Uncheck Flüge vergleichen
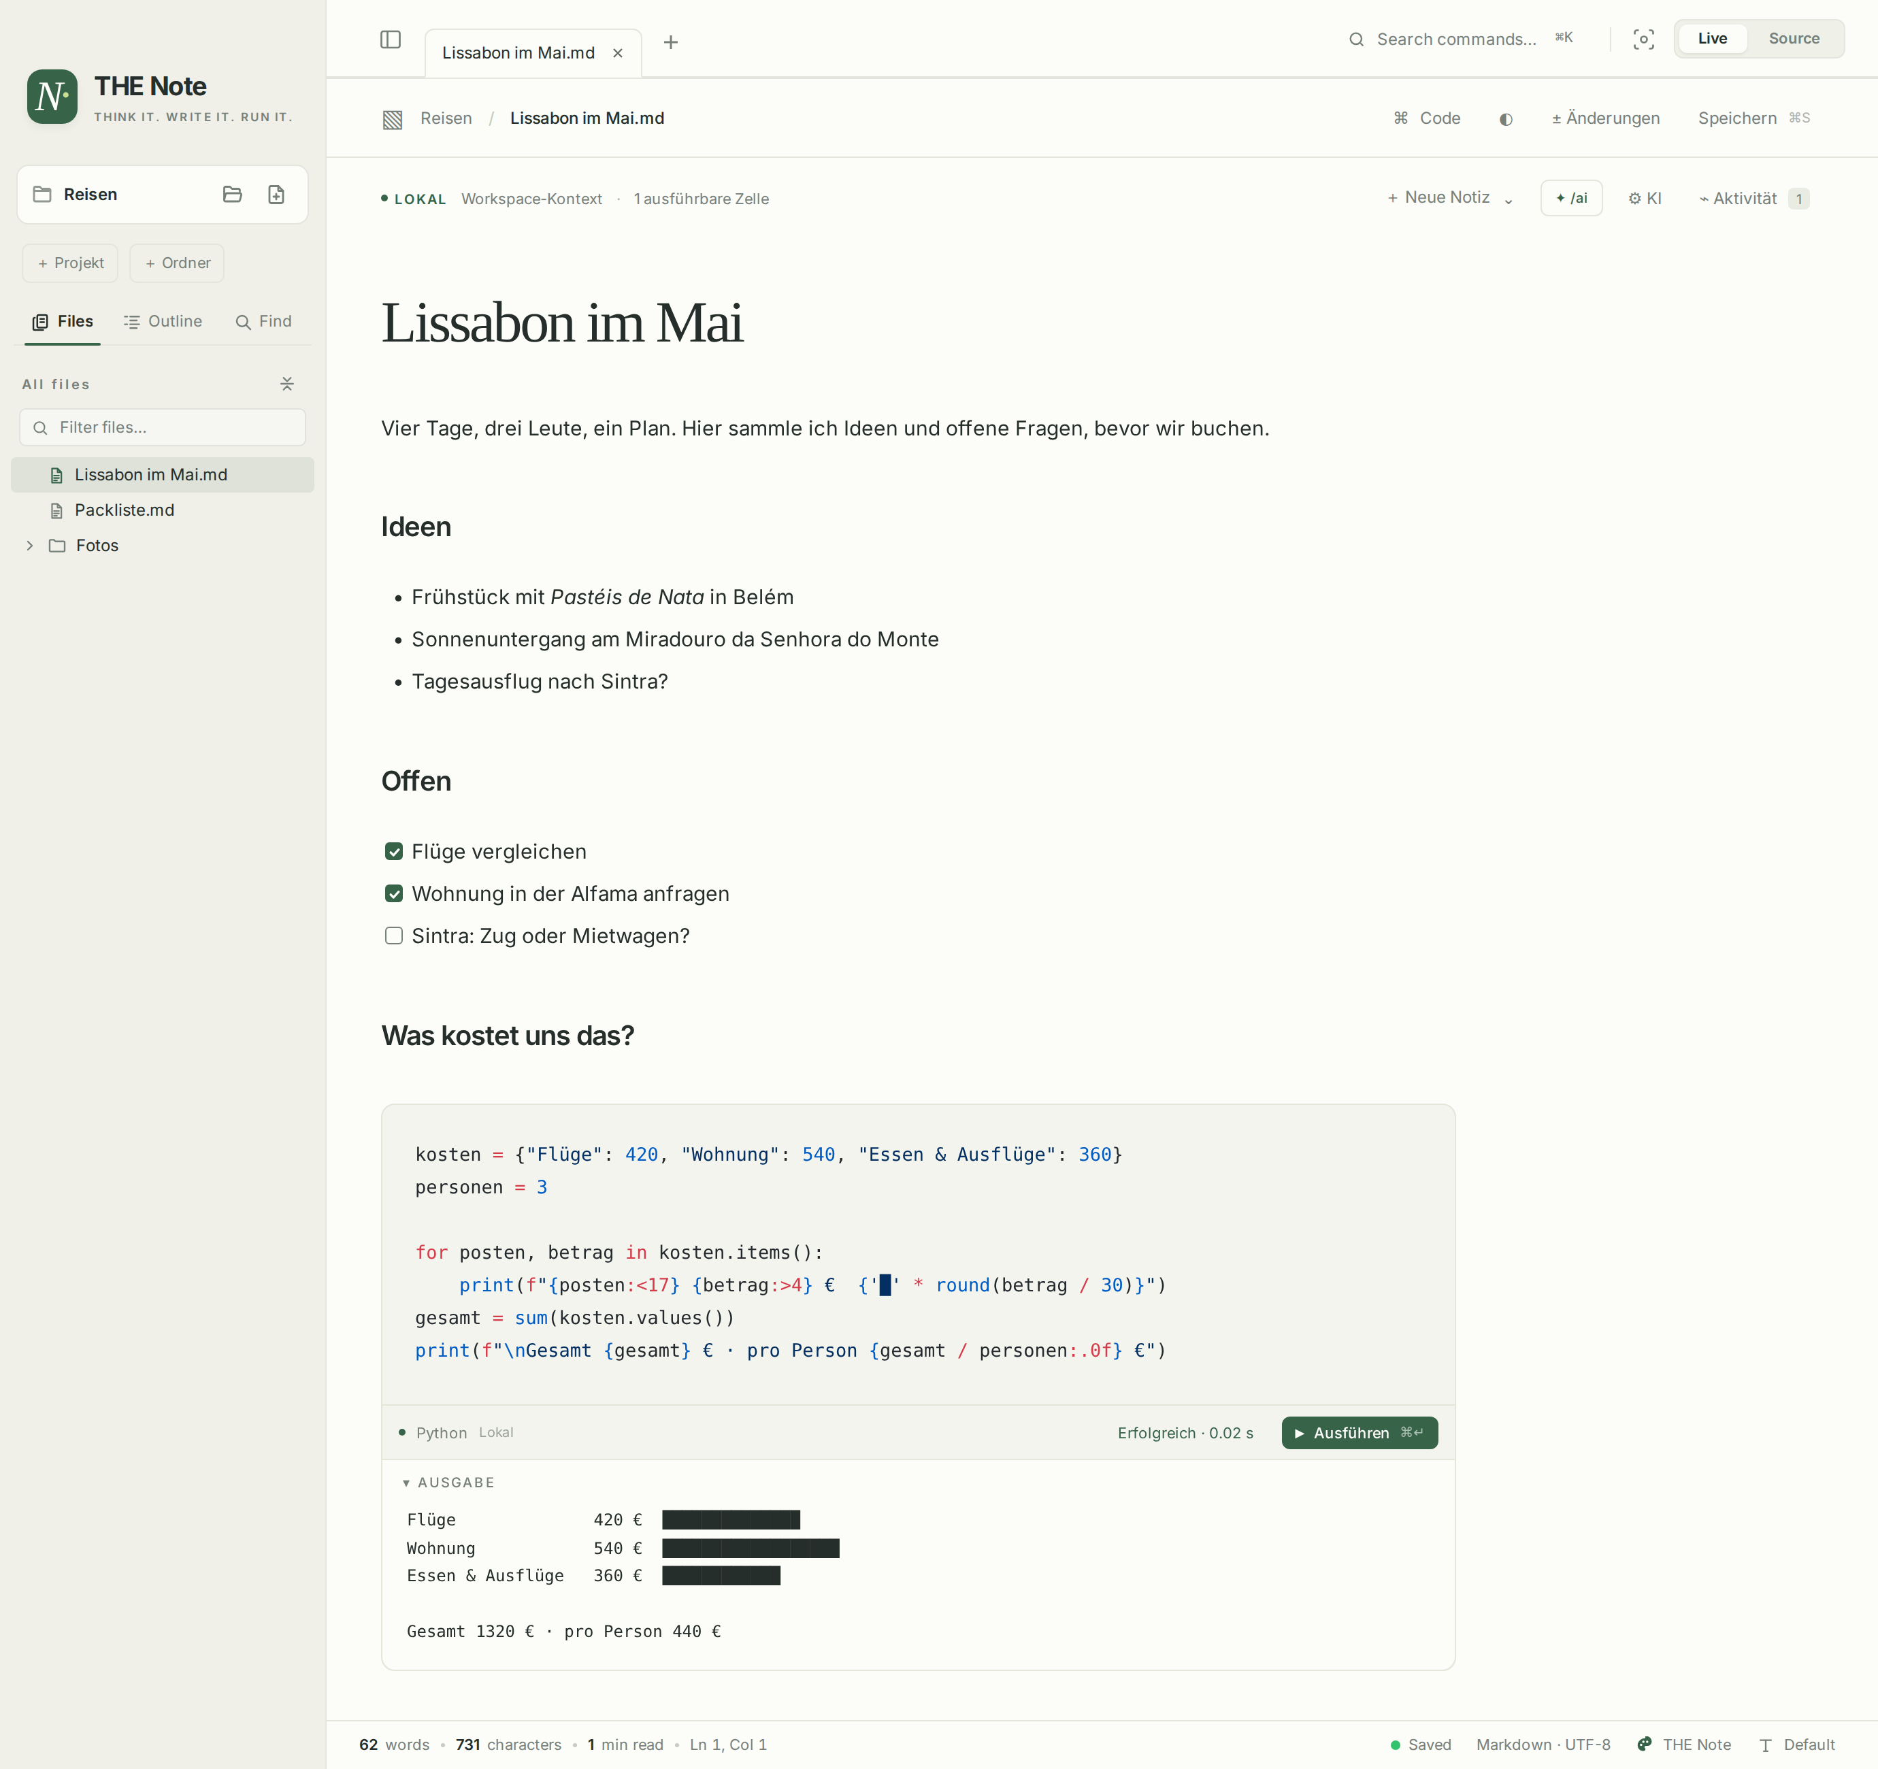The width and height of the screenshot is (1878, 1769). pos(394,852)
